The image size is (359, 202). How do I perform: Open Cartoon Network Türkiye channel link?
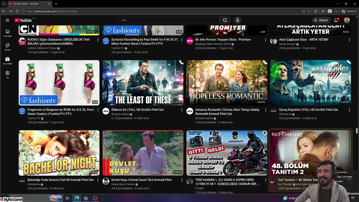(42, 48)
